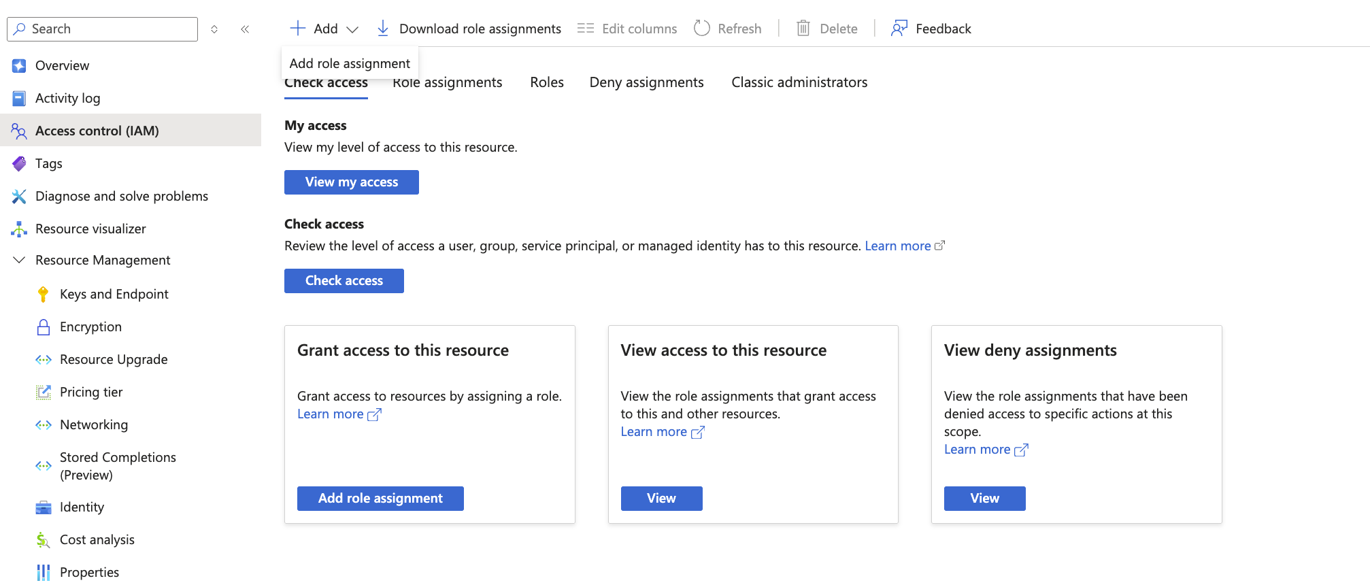Click the purple Tags icon
The width and height of the screenshot is (1370, 585).
click(19, 164)
